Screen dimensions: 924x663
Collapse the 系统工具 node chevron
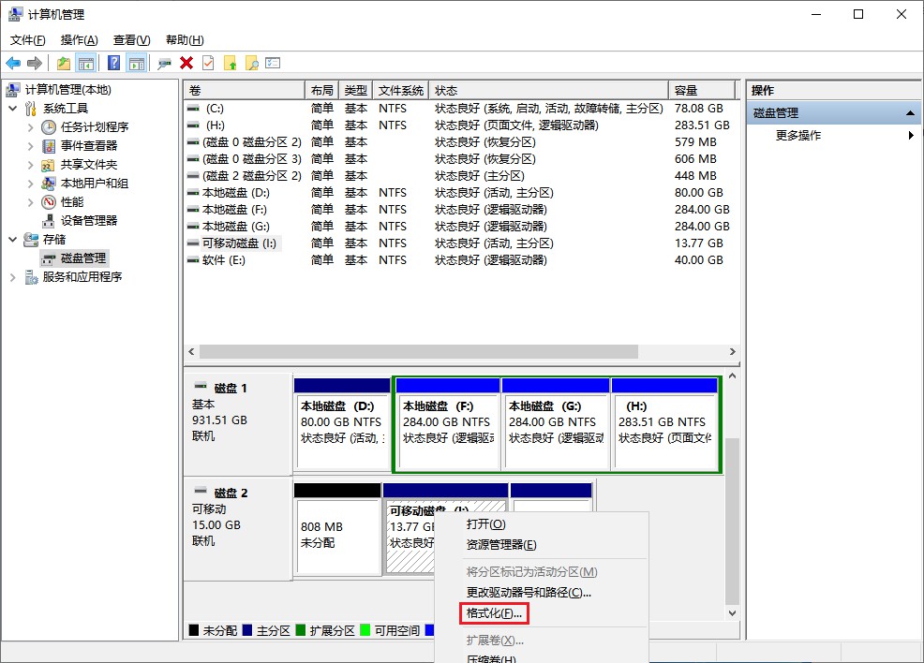13,109
